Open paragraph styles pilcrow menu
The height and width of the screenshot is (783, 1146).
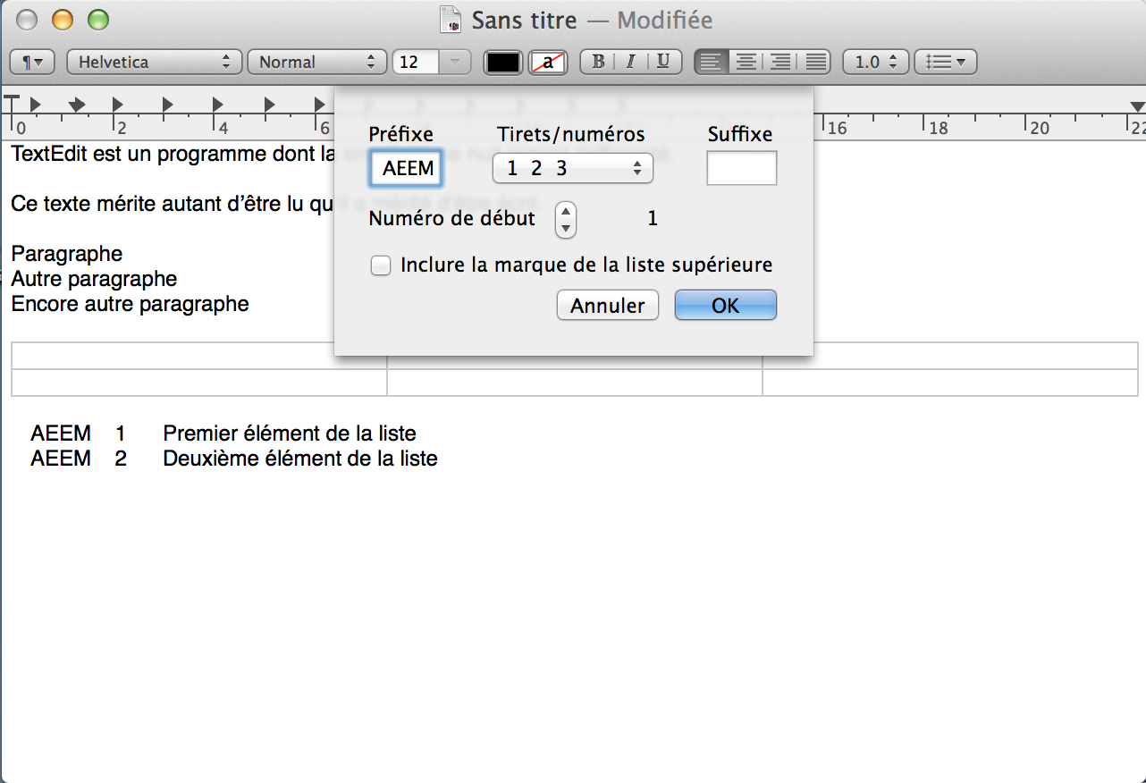click(32, 62)
